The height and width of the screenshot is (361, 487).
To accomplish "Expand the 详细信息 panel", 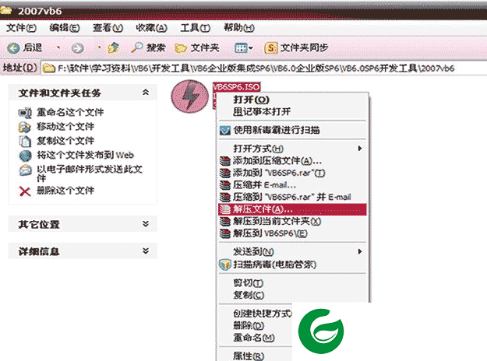I will pos(146,251).
